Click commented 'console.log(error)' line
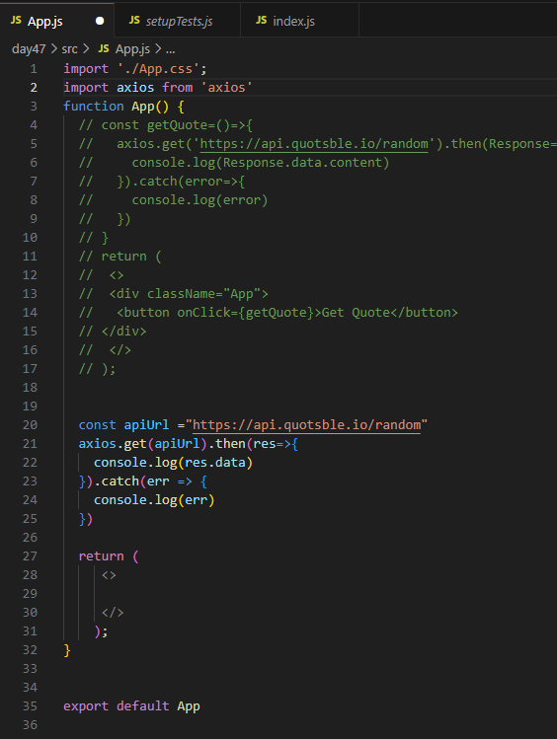557x739 pixels. point(199,200)
